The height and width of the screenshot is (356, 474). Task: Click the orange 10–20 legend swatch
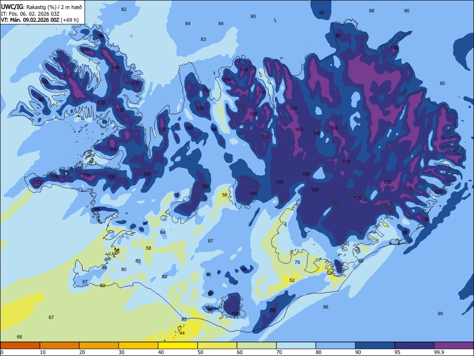pos(60,346)
